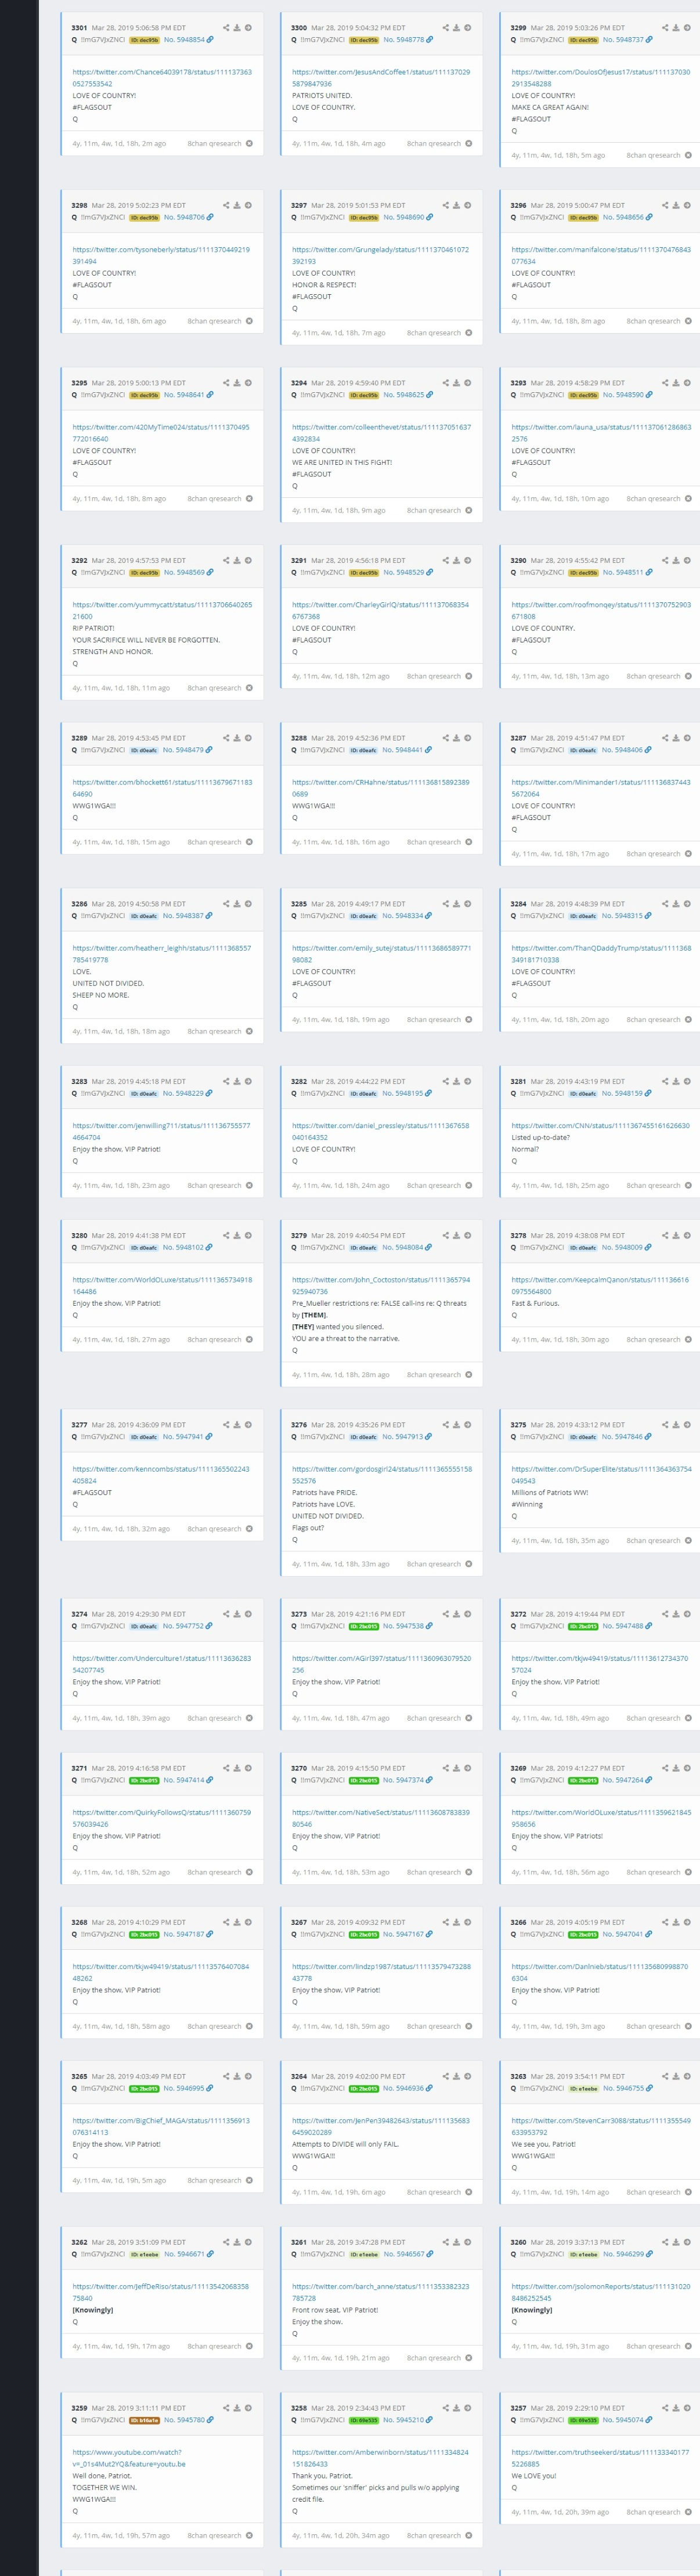Click the download icon on post 3261
This screenshot has height=2576, width=700.
pyautogui.click(x=457, y=2242)
